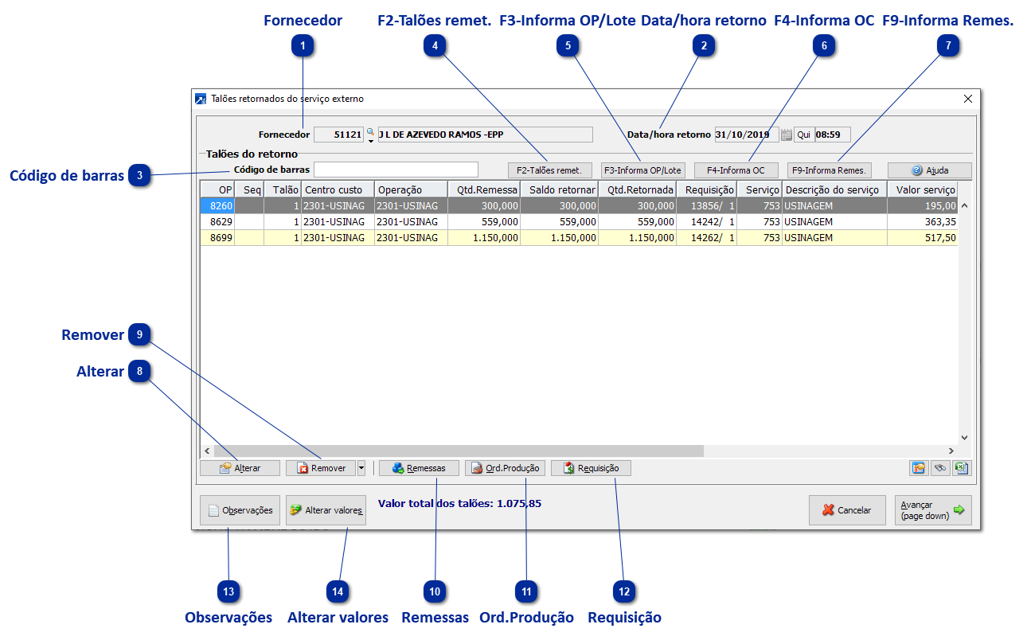
Task: Click the F9-Informa Remes. button
Action: (829, 170)
